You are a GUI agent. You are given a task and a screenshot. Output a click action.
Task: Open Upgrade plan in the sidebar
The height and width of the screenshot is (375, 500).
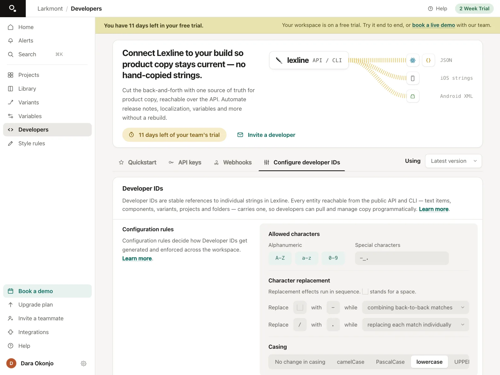click(47, 305)
